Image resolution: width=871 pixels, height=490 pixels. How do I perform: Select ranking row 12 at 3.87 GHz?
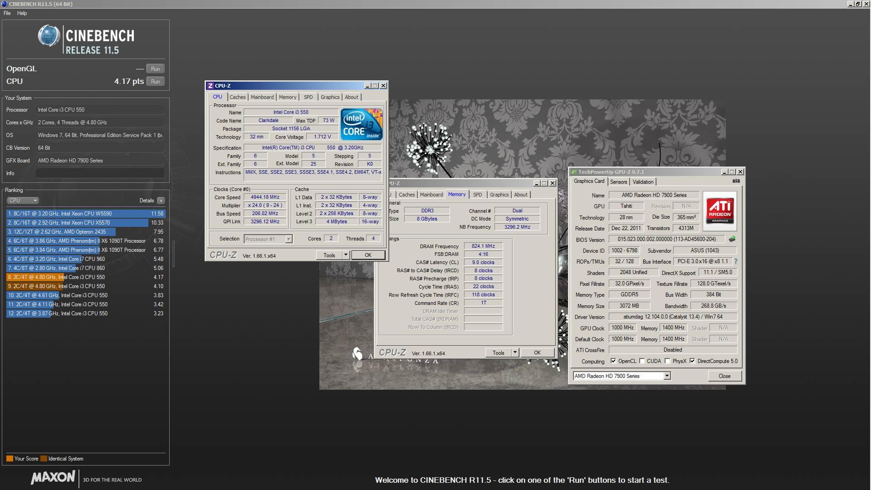[85, 314]
